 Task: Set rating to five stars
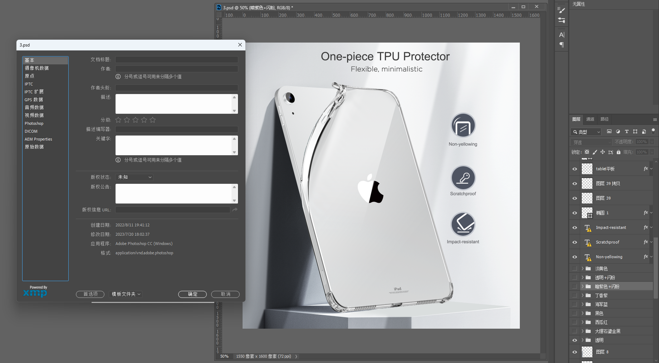[153, 120]
